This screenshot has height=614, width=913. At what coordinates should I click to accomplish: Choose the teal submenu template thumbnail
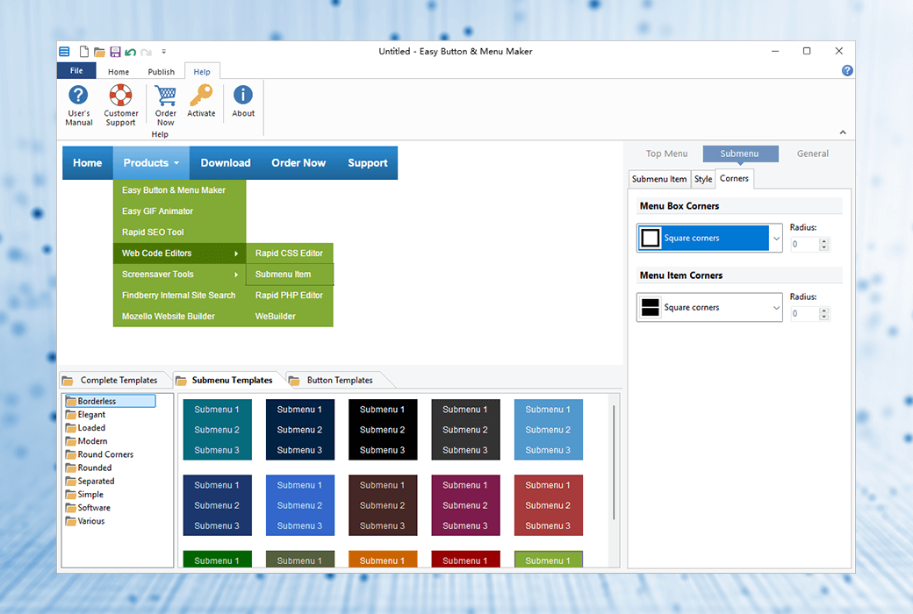pyautogui.click(x=217, y=430)
